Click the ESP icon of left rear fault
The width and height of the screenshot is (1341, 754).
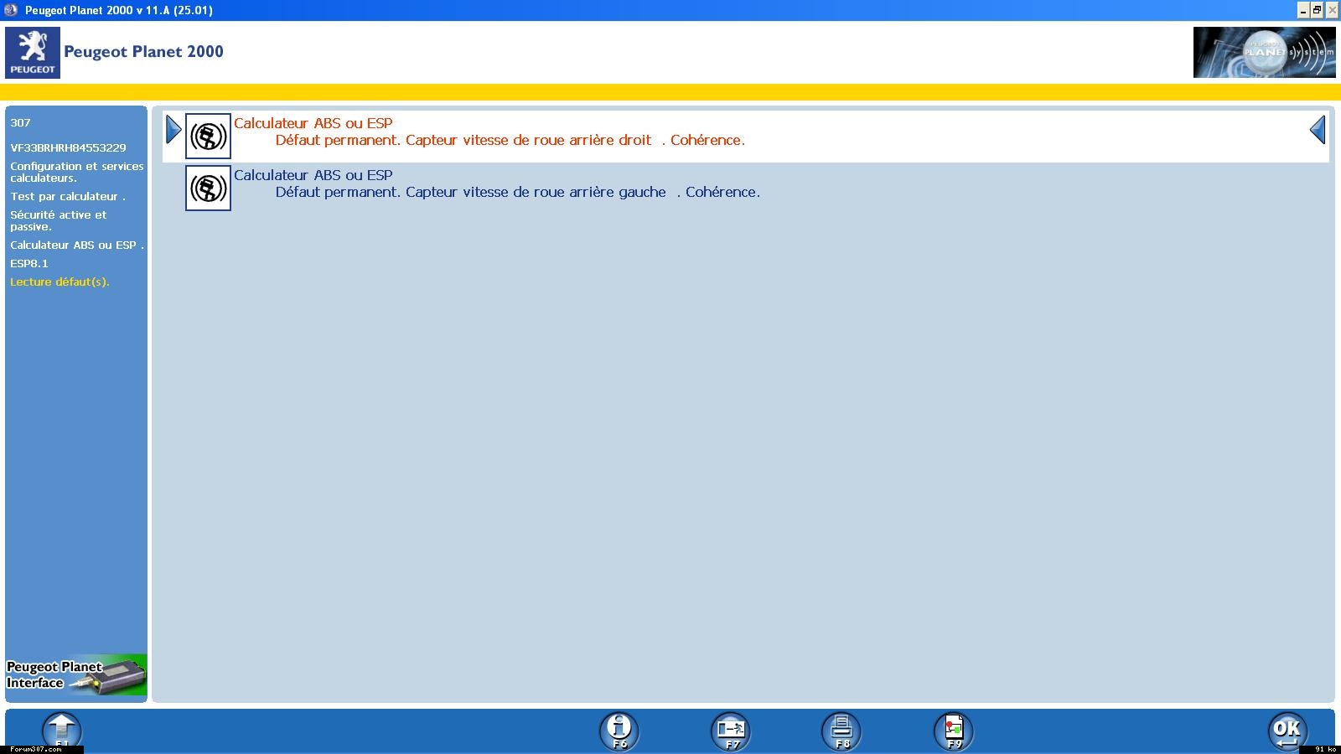point(208,188)
